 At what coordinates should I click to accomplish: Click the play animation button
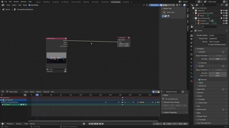pos(97,124)
